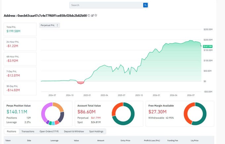Copy the wallet address icon
This screenshot has height=144, width=225.
click(89, 16)
